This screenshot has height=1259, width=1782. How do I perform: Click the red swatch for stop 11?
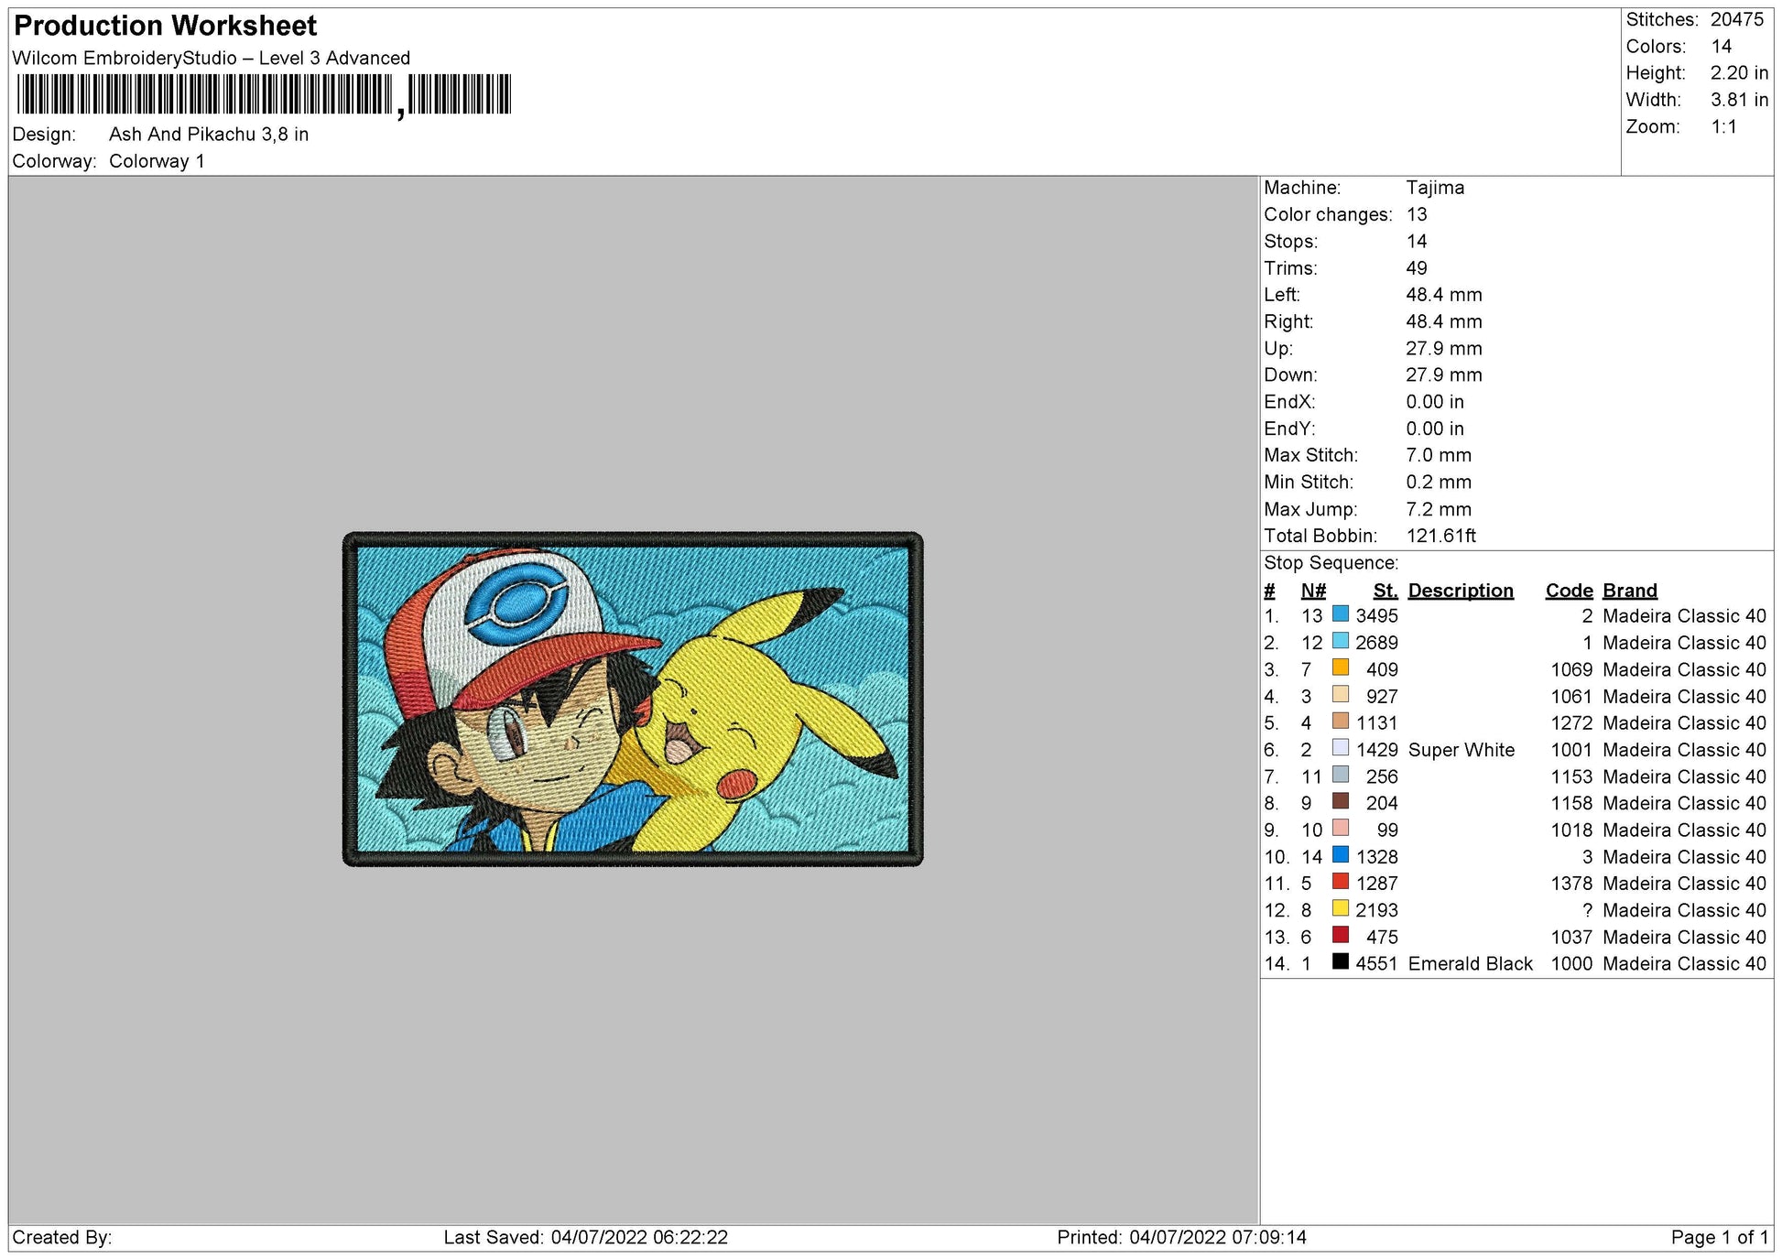click(1340, 882)
